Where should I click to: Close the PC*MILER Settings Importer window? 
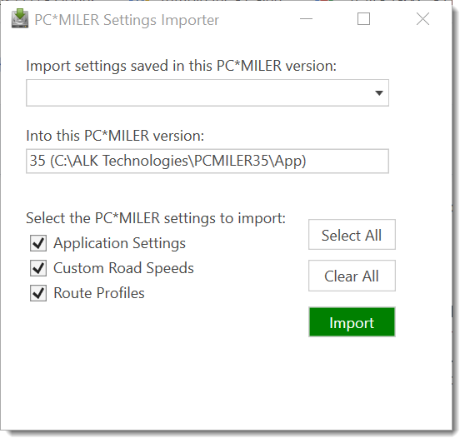[x=422, y=19]
